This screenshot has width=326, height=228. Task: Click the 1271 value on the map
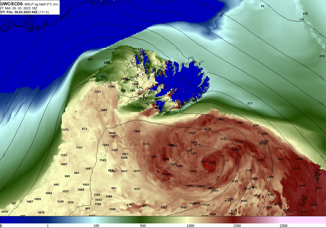pos(125,154)
